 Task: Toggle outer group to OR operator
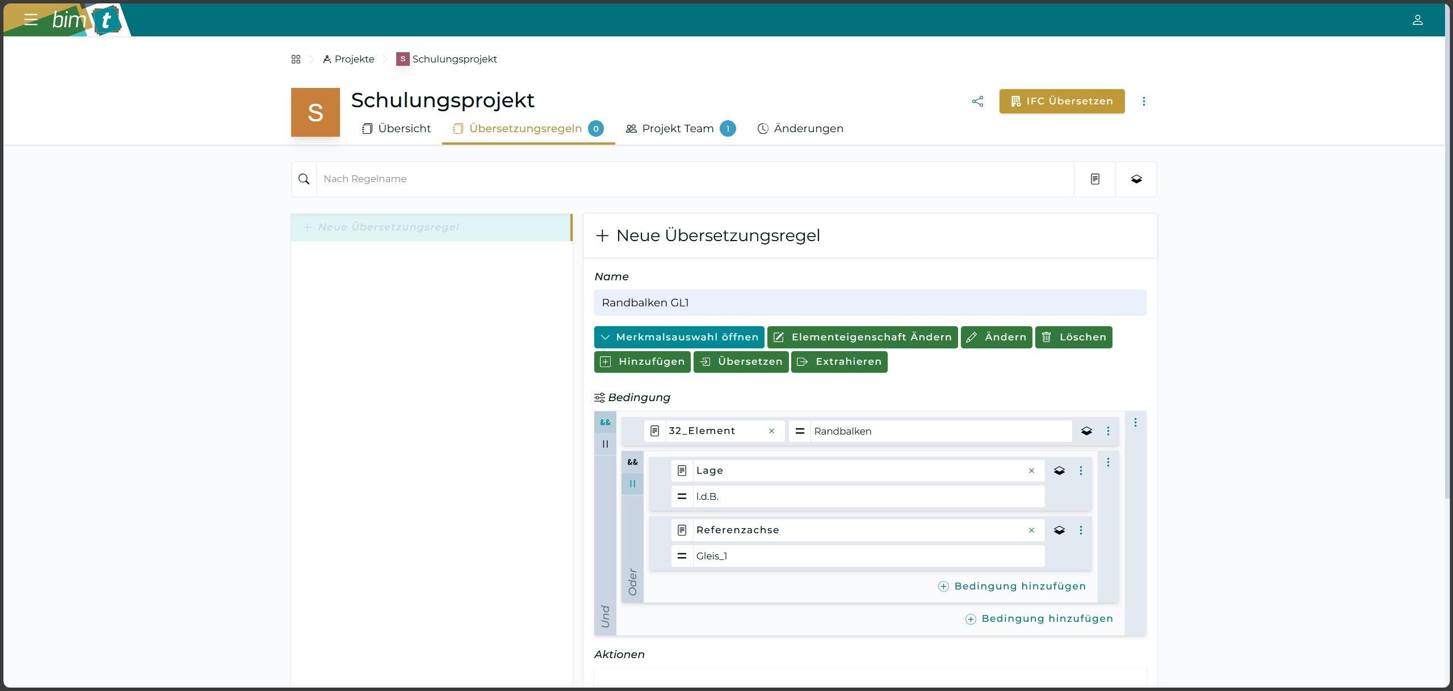[x=605, y=444]
